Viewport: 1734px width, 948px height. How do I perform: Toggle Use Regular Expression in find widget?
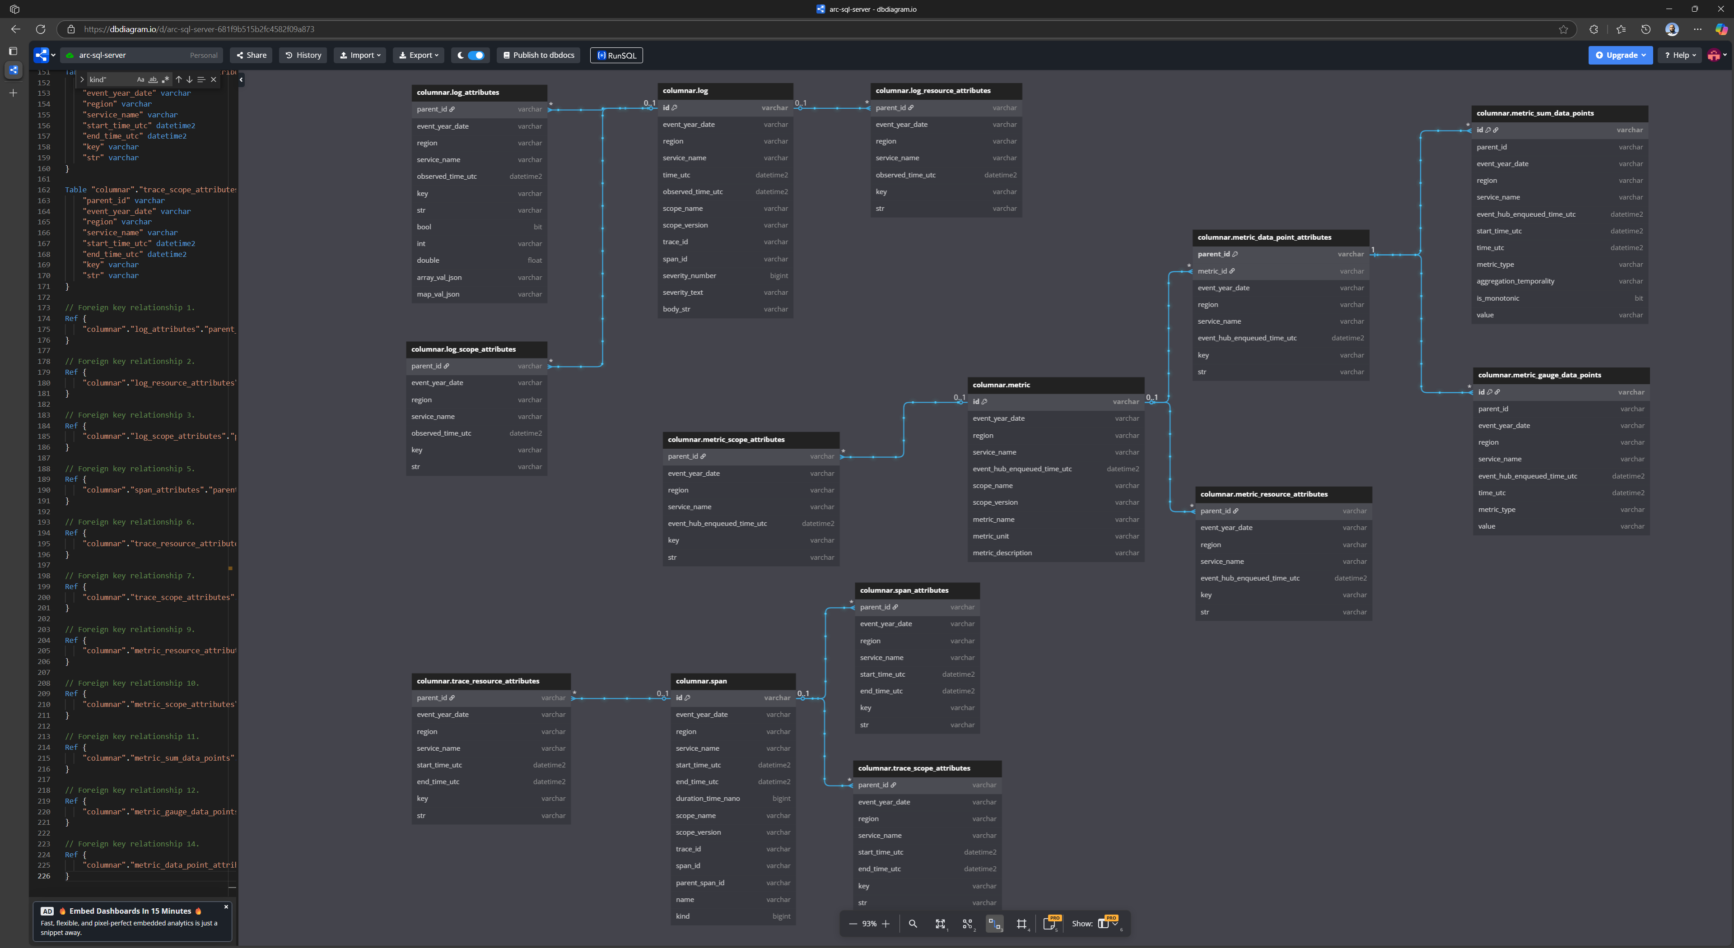coord(166,79)
